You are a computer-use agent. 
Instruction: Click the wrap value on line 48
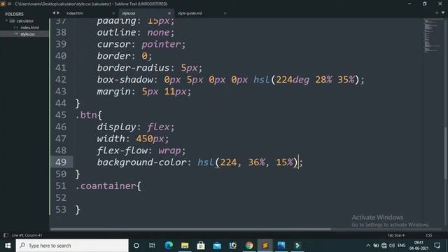click(x=169, y=150)
